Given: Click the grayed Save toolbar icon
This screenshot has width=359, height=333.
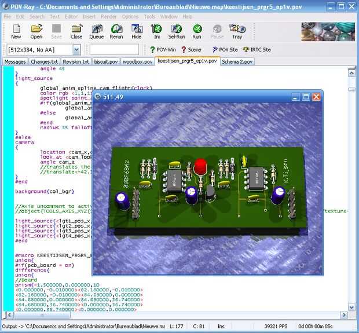Looking at the screenshot, I should point(56,32).
